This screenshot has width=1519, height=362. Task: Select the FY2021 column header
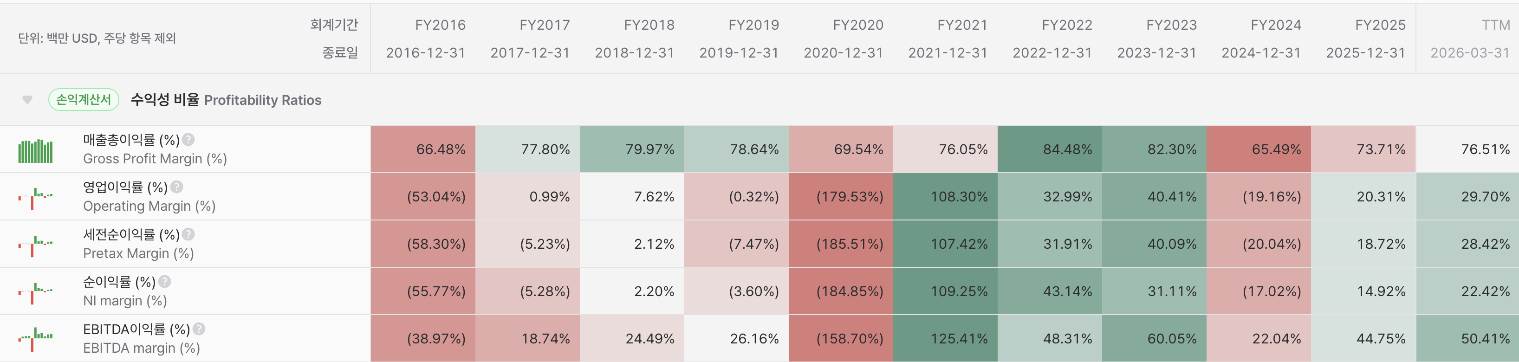coord(948,39)
